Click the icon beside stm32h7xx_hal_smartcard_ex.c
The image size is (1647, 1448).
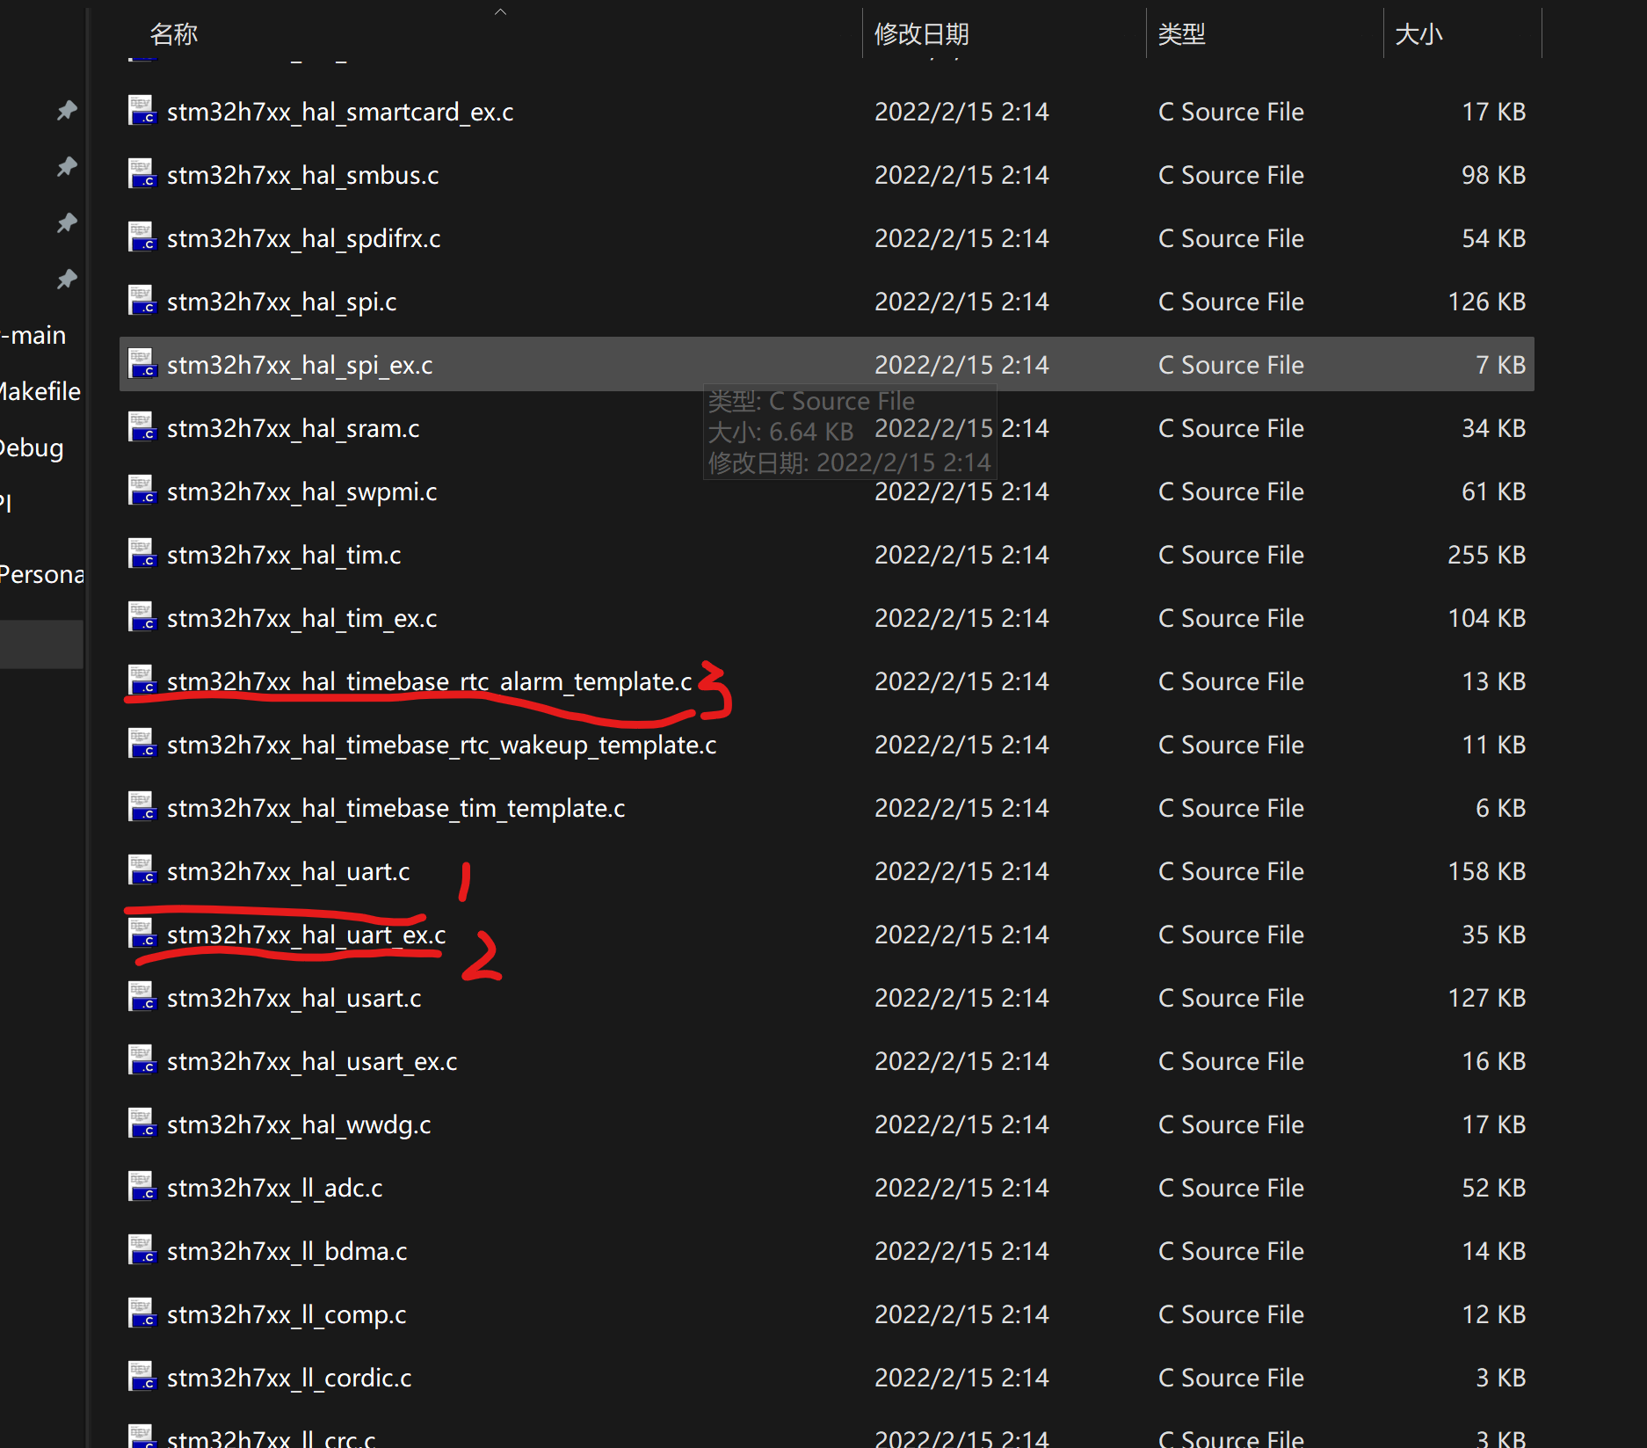pyautogui.click(x=142, y=111)
